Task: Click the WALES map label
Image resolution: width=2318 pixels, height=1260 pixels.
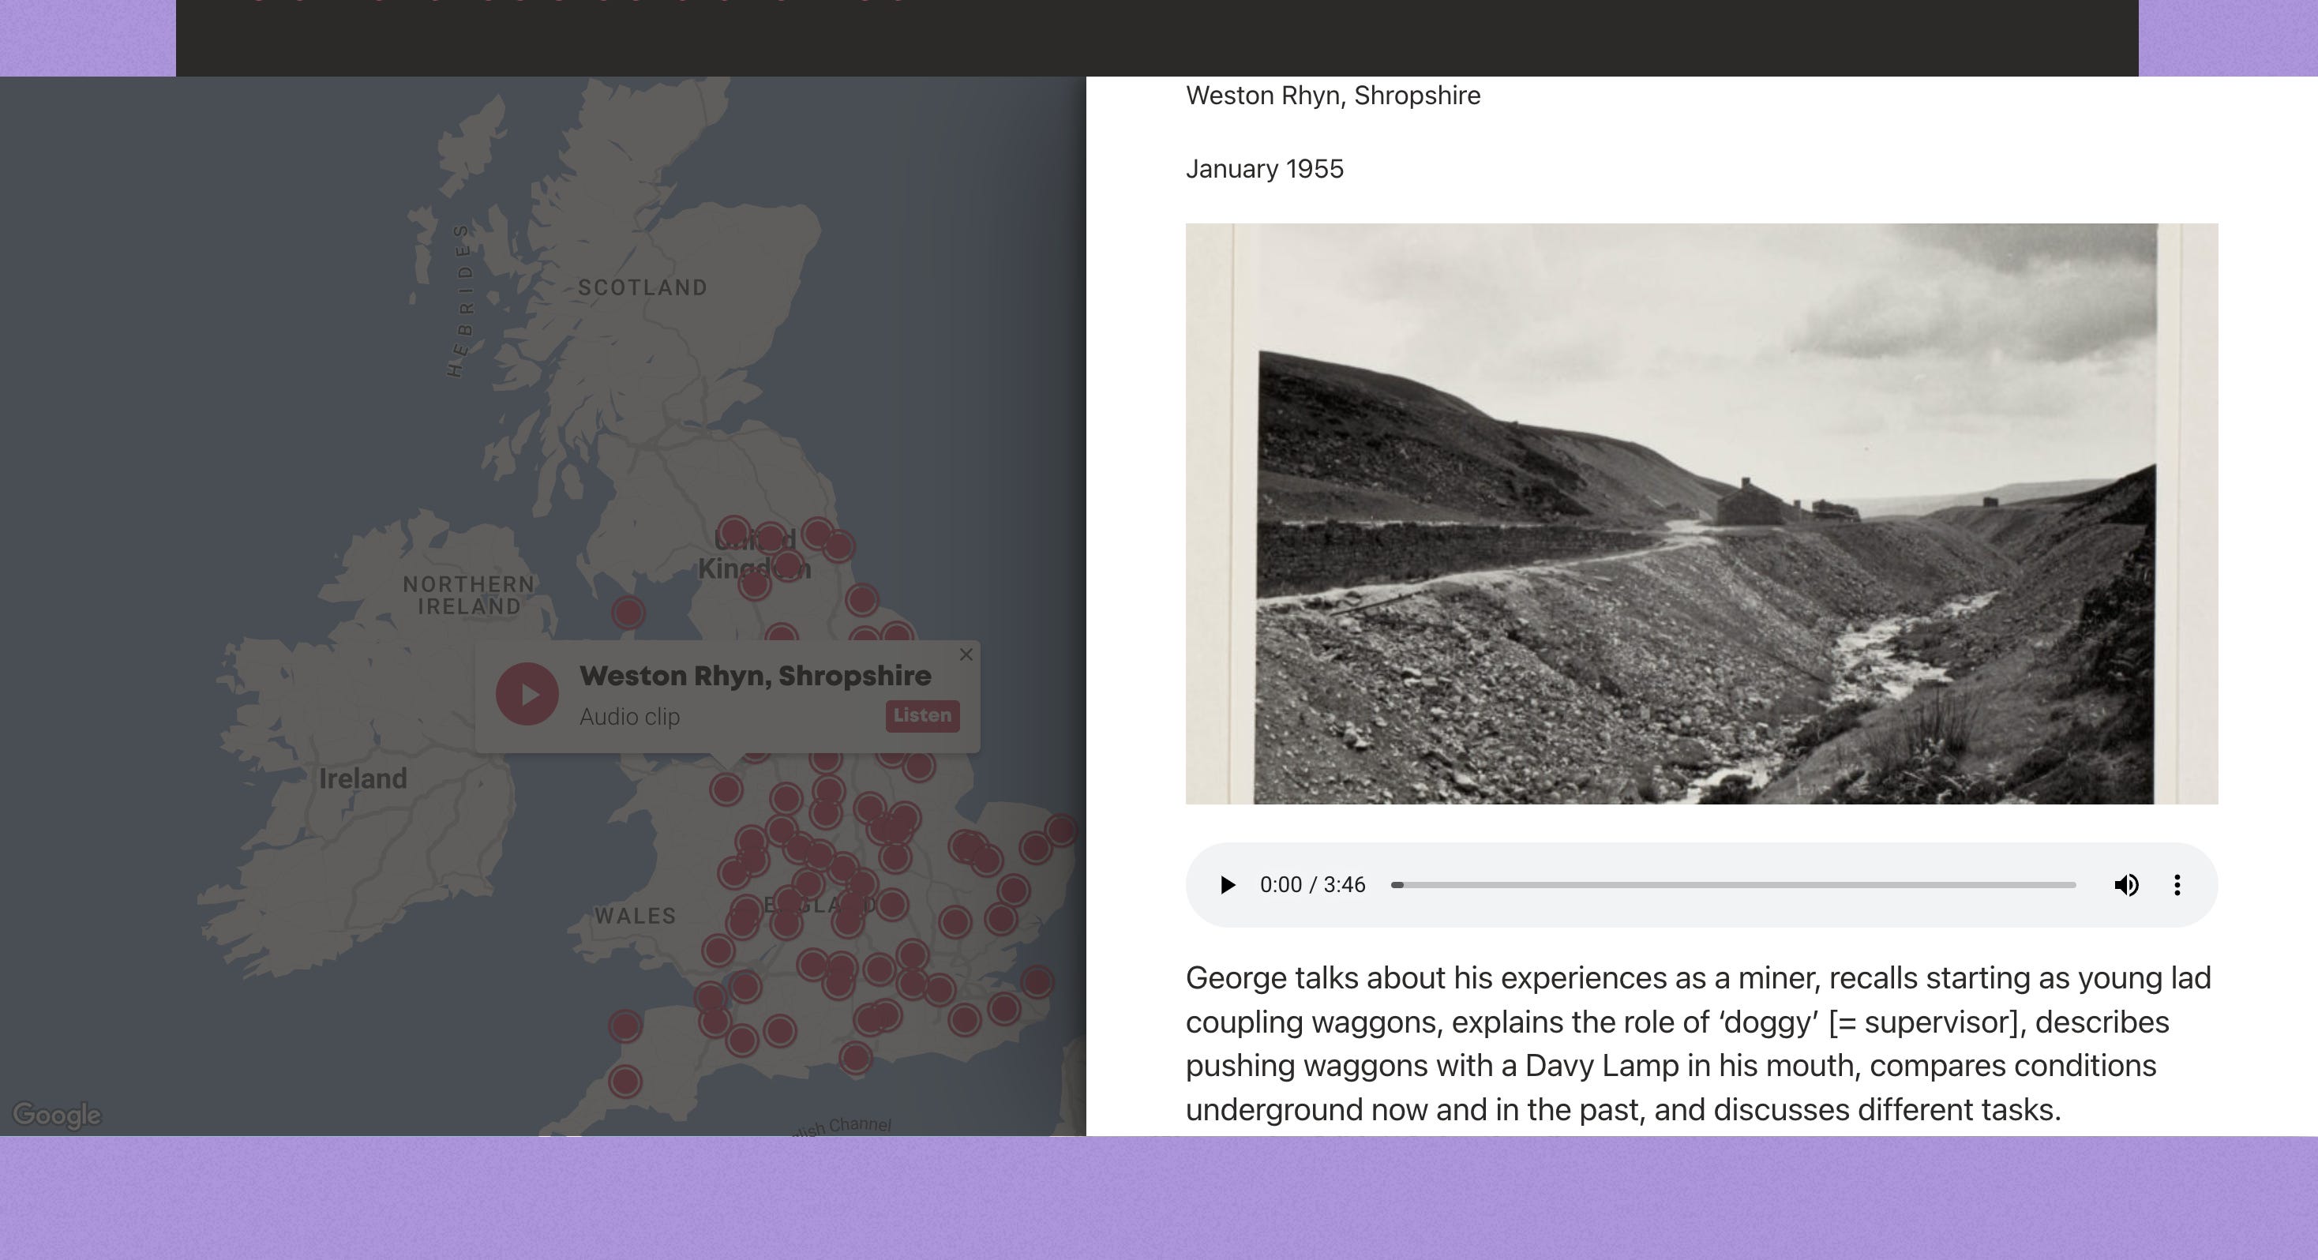Action: [636, 917]
